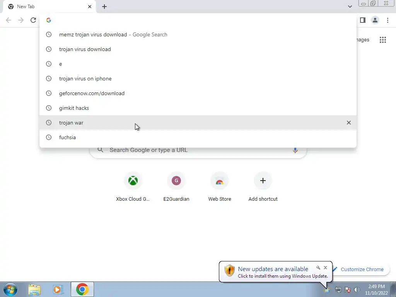Toggle the Chrome side panel icon
This screenshot has height=297, width=396.
[x=363, y=20]
